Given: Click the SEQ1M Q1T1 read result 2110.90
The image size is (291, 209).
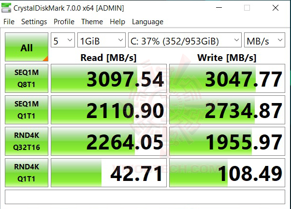Looking at the screenshot, I should click(x=109, y=110).
